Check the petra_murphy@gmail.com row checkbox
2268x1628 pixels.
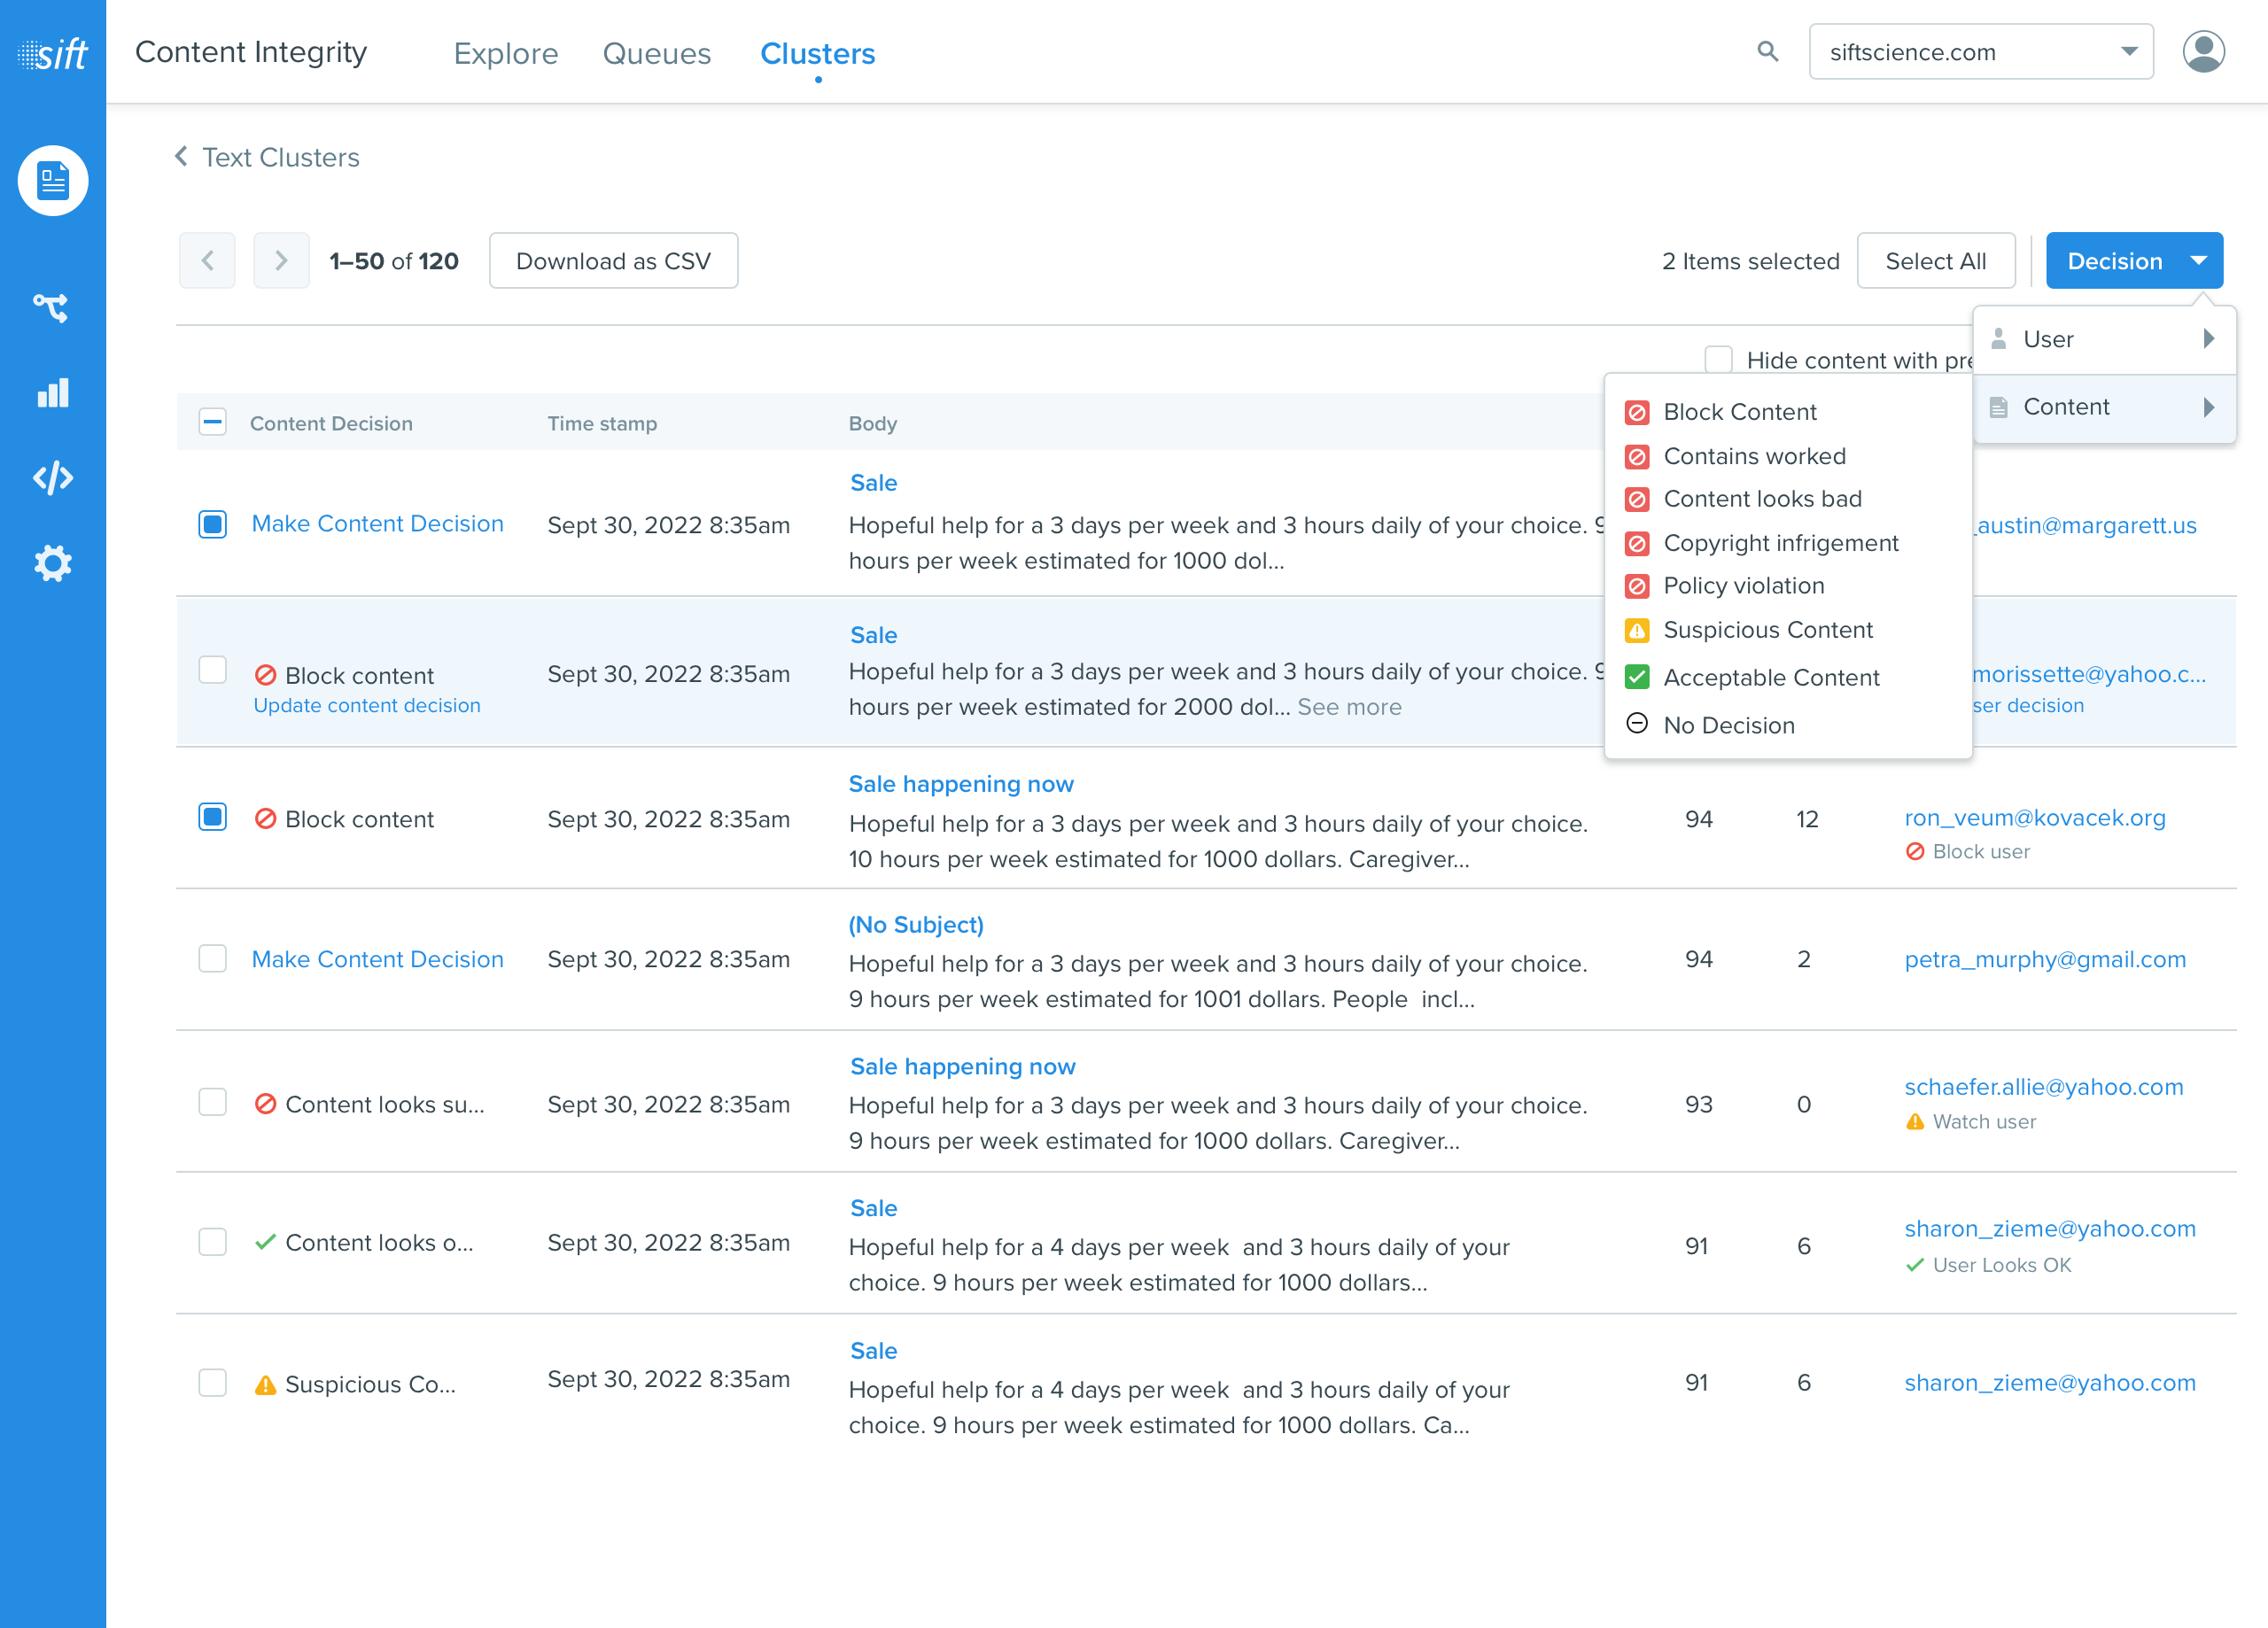212,958
